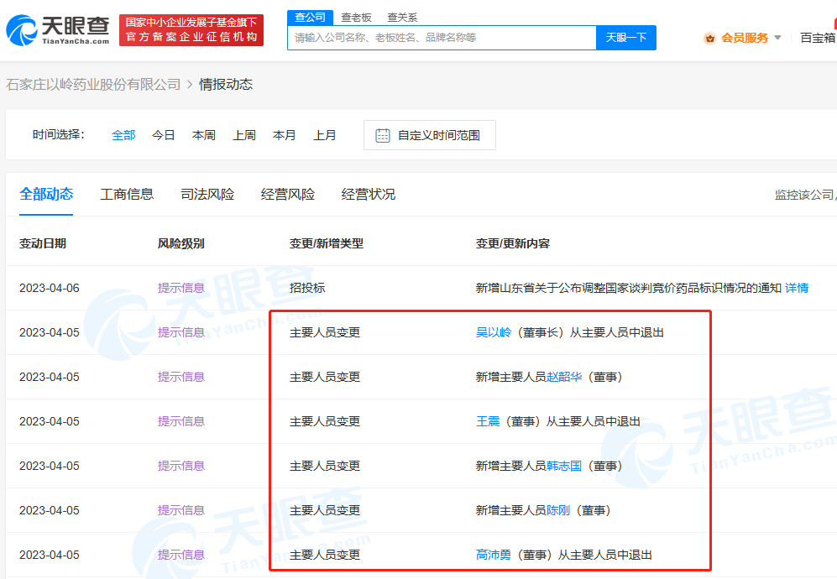Open the 赵韶华 person link
This screenshot has width=837, height=579.
click(x=563, y=377)
